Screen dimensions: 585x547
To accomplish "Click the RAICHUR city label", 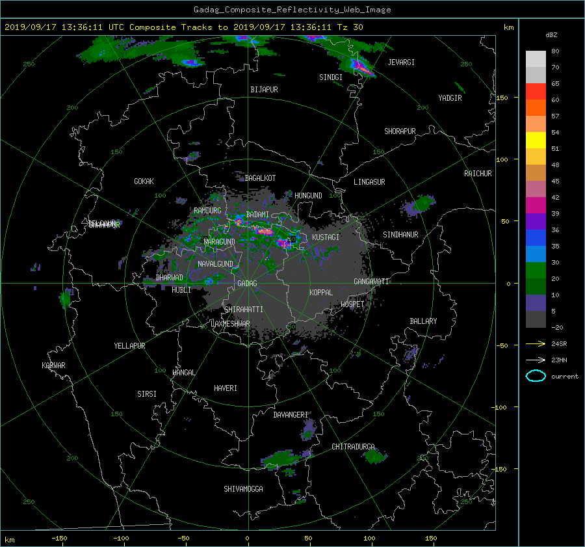I will point(478,174).
